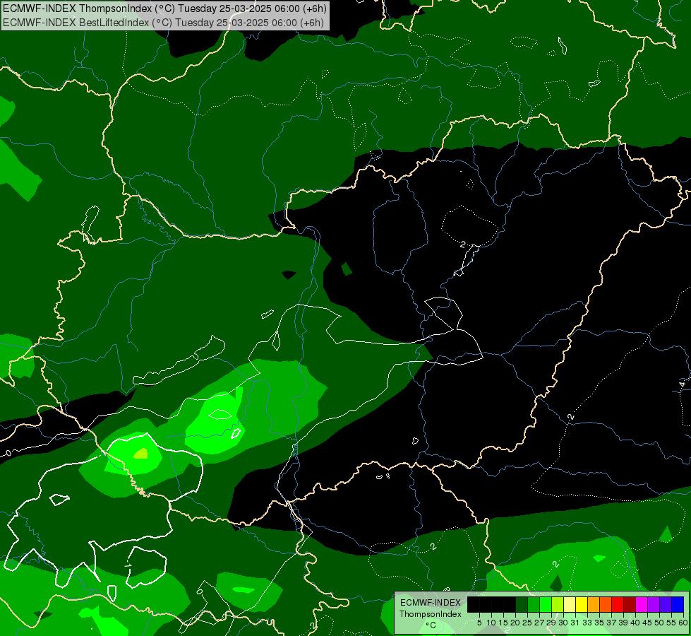Click the contour label '4' on the map
The width and height of the screenshot is (691, 636).
click(x=683, y=384)
